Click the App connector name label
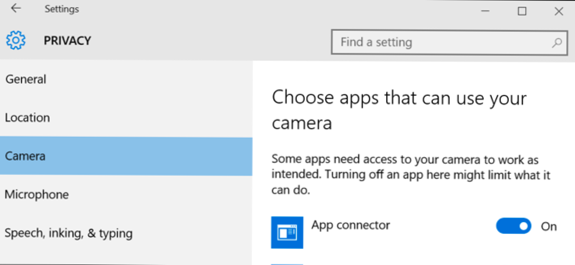Viewport: 575px width, 265px height. (x=350, y=225)
